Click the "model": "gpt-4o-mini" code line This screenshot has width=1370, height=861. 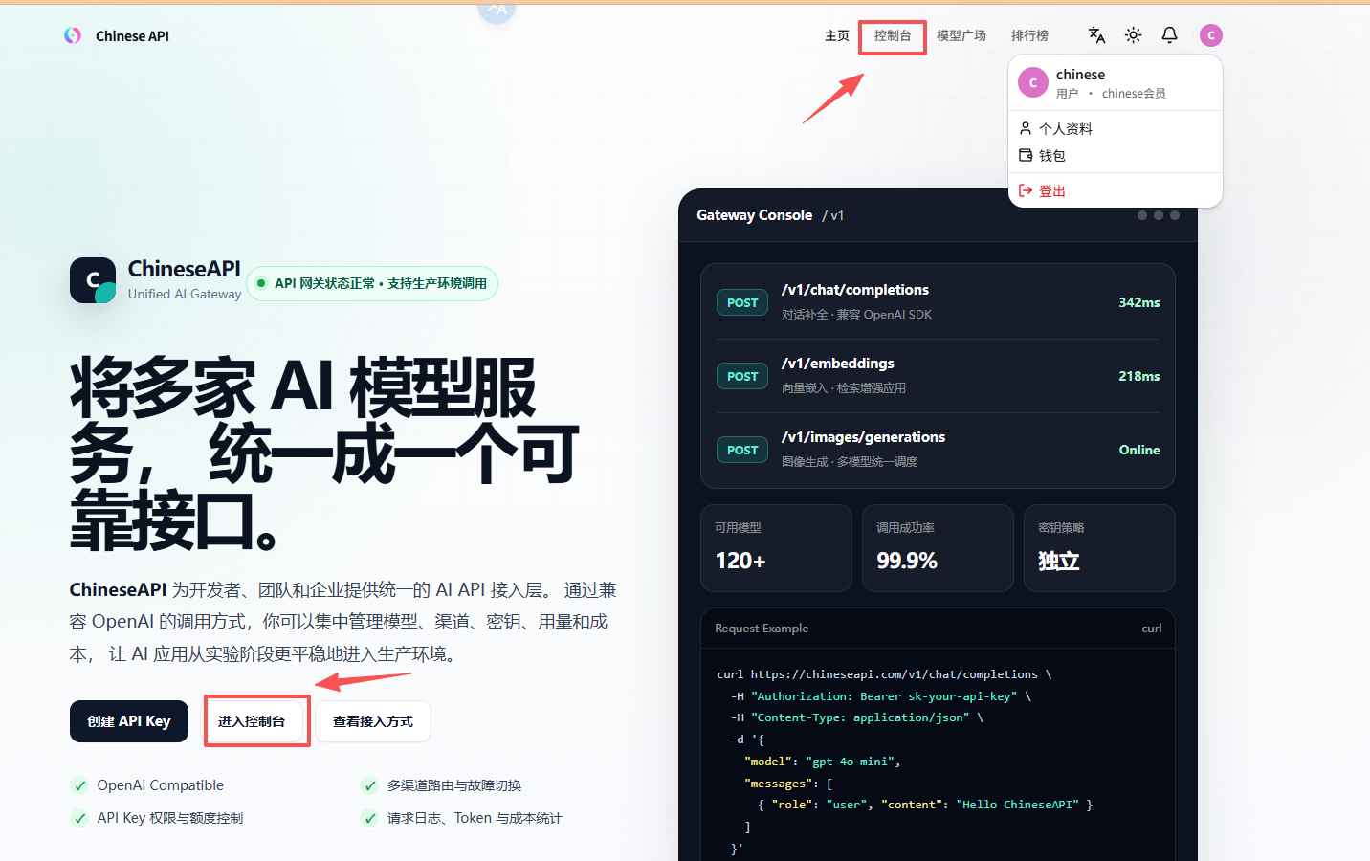tap(823, 762)
